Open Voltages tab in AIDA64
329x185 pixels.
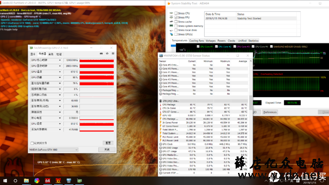pos(210,41)
